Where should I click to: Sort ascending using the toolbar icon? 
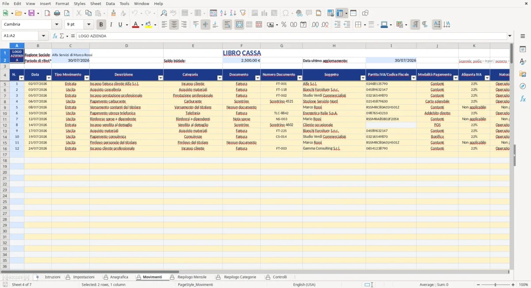(223, 13)
